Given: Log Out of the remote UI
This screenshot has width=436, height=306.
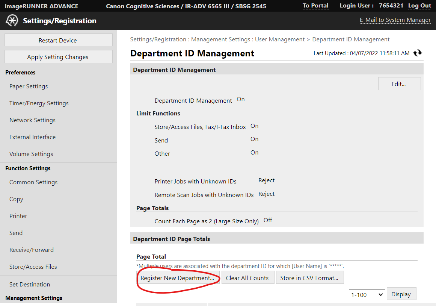Looking at the screenshot, I should pyautogui.click(x=419, y=6).
